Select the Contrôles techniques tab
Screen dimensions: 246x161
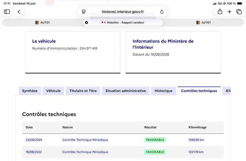[199, 91]
